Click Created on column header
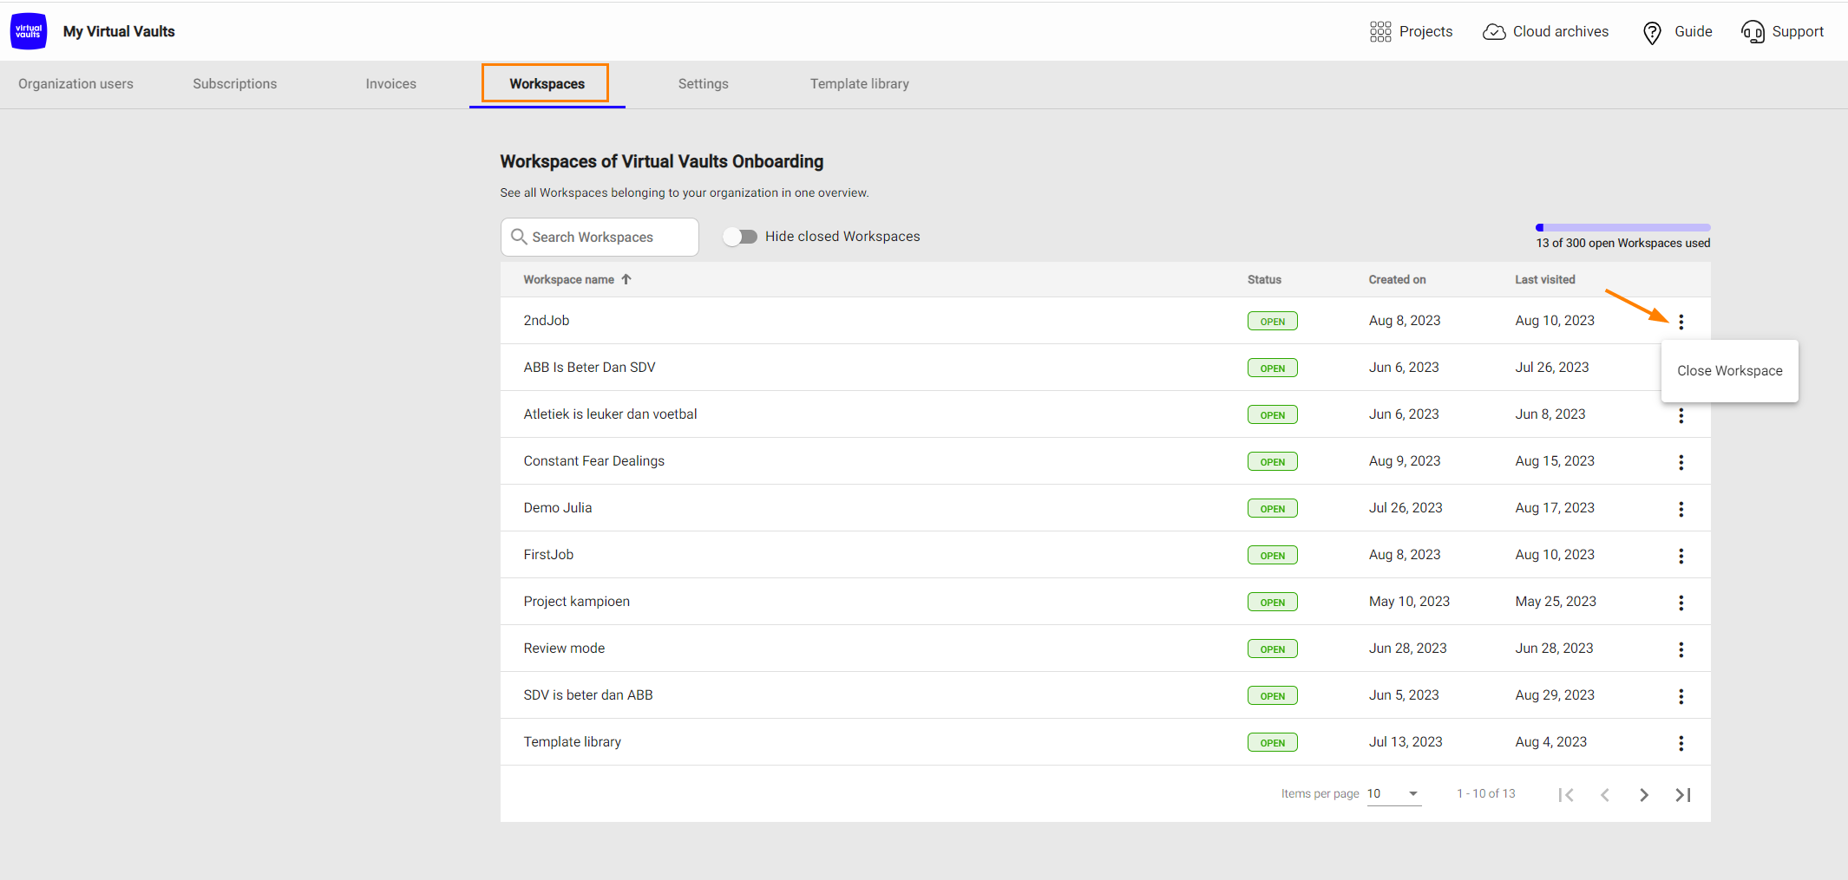The height and width of the screenshot is (880, 1848). point(1397,279)
